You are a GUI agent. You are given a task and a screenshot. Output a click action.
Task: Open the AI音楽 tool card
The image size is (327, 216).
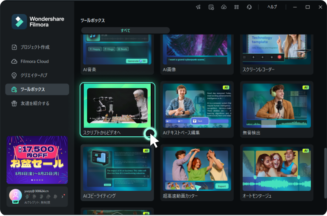coord(117,54)
